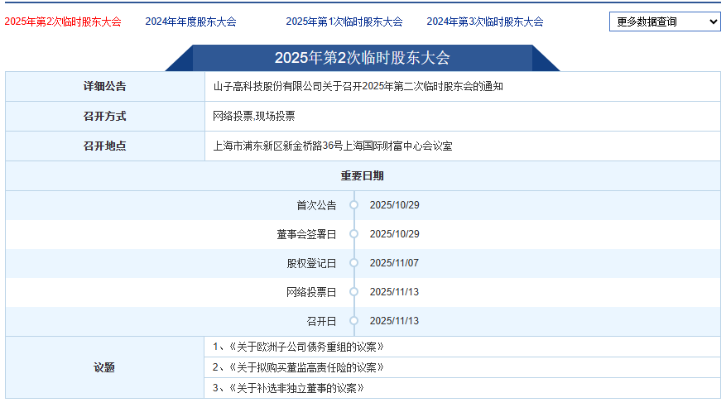This screenshot has width=726, height=412.
Task: Select the 首次公告 date 2025/10/29
Action: pyautogui.click(x=395, y=205)
